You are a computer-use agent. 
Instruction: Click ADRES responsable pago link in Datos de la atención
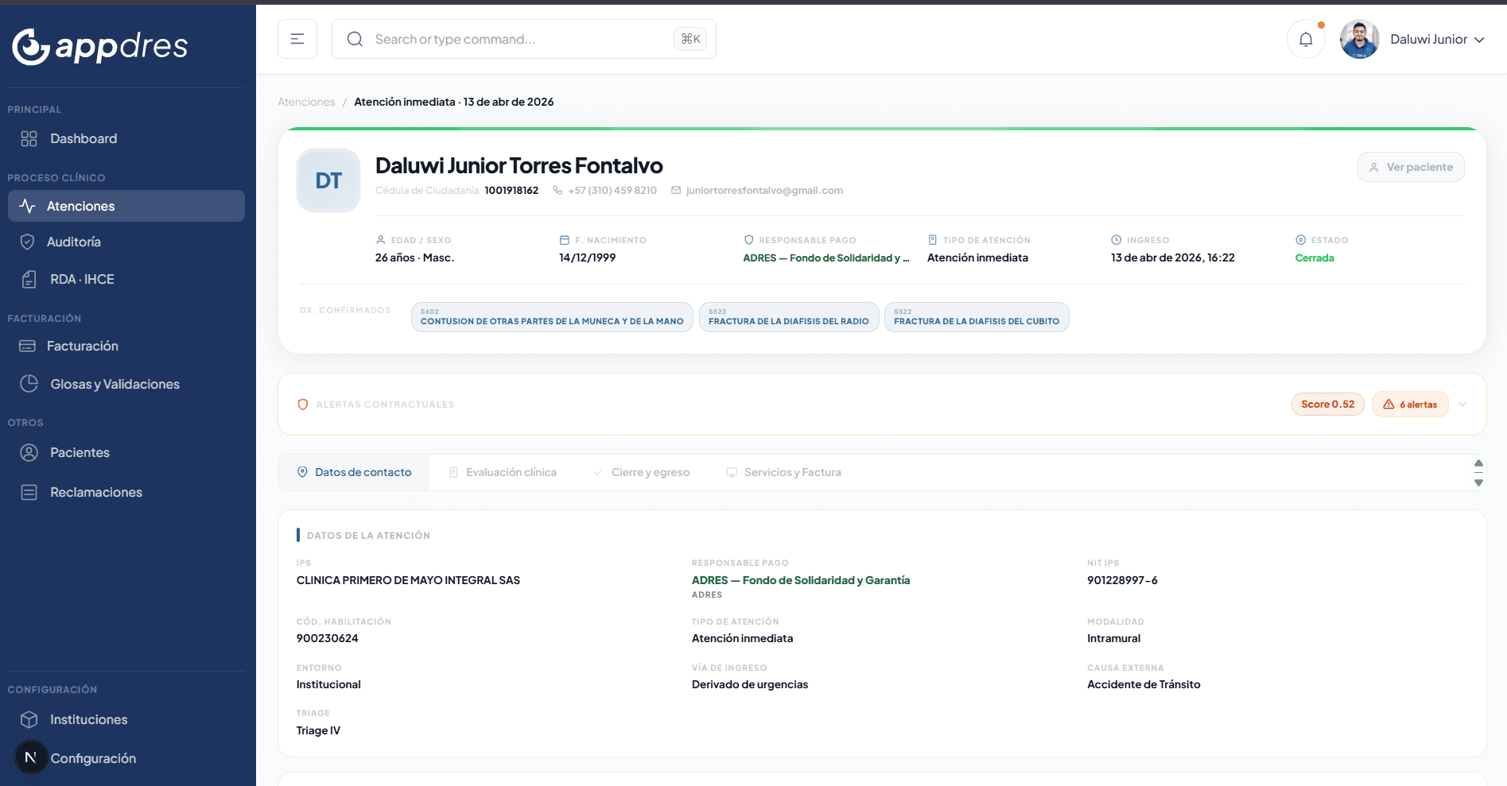pyautogui.click(x=801, y=581)
